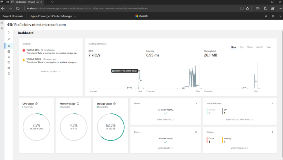Screen dimensions: 283x160
Task: Switch to the Year time range
Action: point(269,47)
